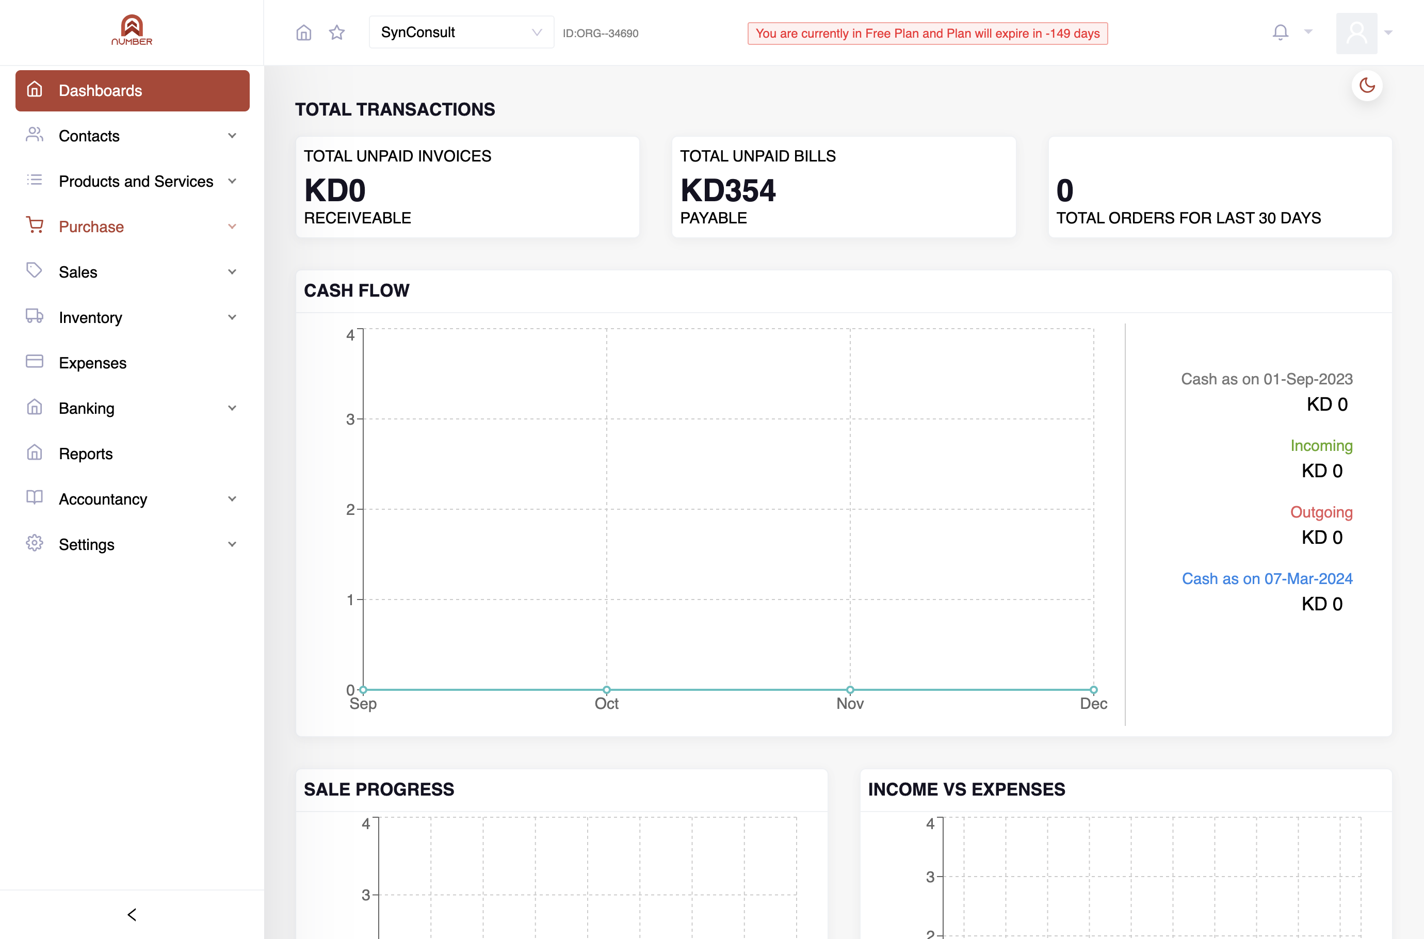Expand the Purchase menu chevron
The height and width of the screenshot is (939, 1424).
click(x=232, y=226)
